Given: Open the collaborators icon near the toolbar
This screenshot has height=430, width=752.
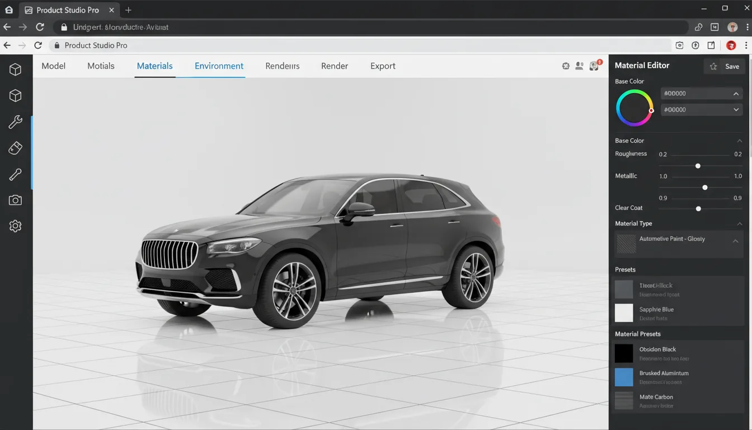Looking at the screenshot, I should 580,66.
